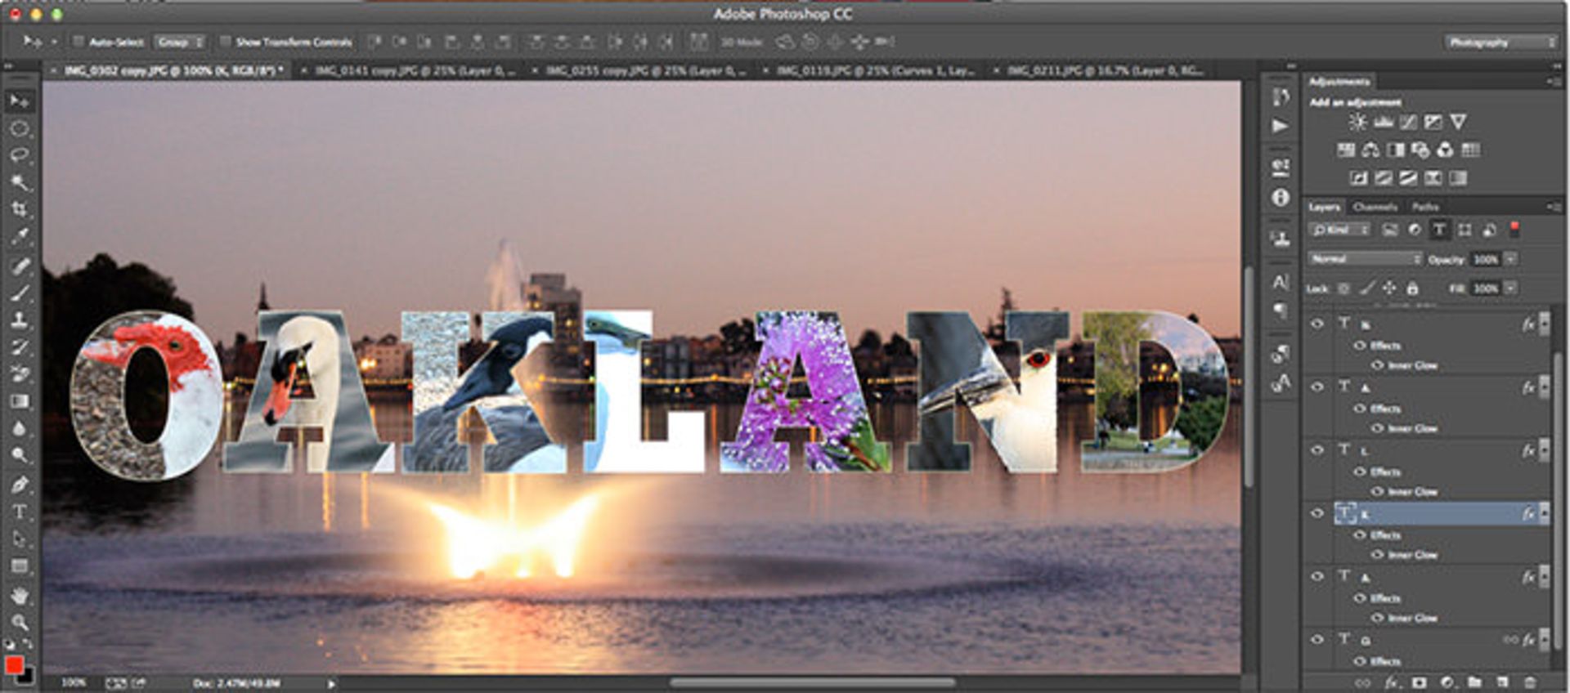
Task: Hide the selected K text layer
Action: [1317, 513]
